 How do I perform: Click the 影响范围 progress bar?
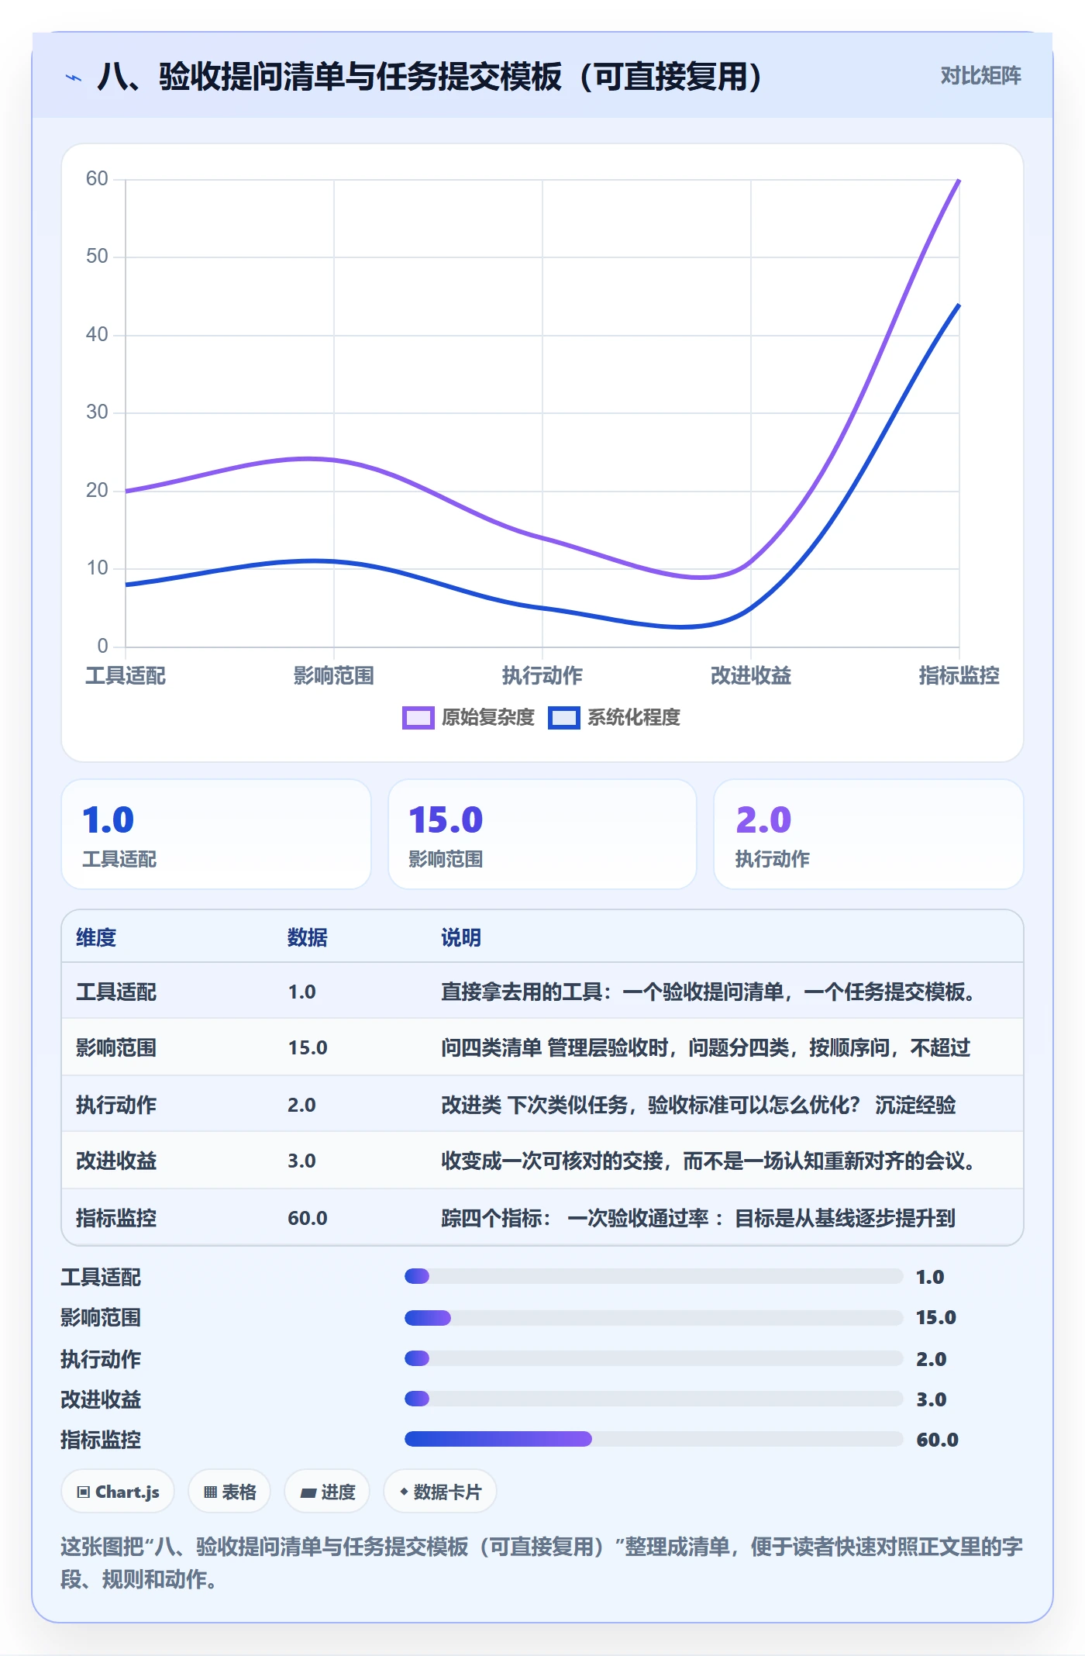[653, 1317]
